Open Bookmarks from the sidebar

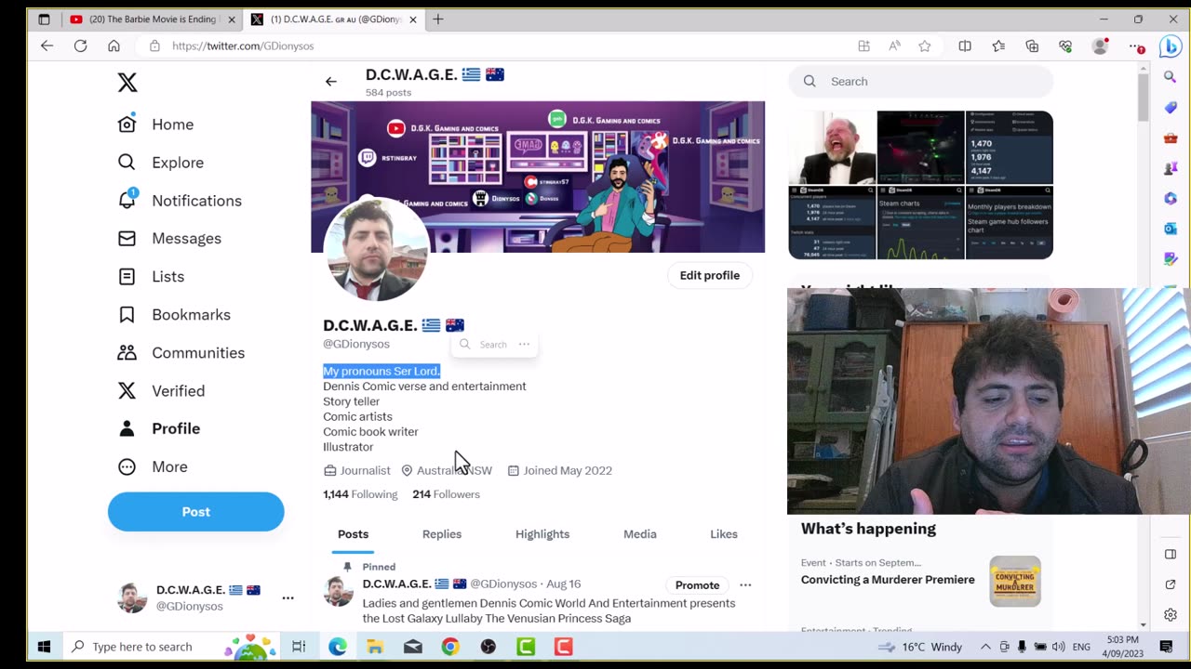[x=174, y=315]
